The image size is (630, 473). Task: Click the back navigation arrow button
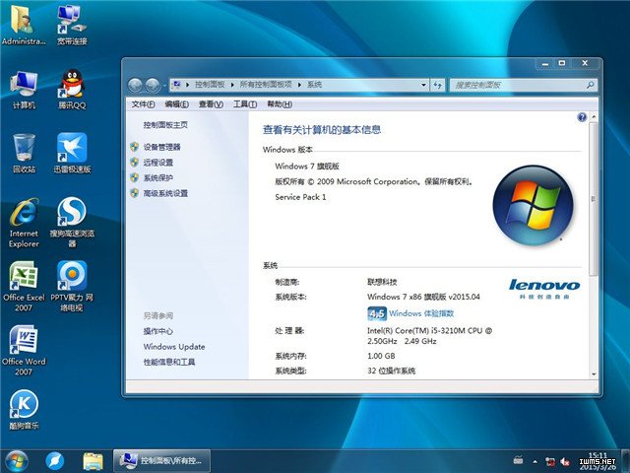point(135,85)
